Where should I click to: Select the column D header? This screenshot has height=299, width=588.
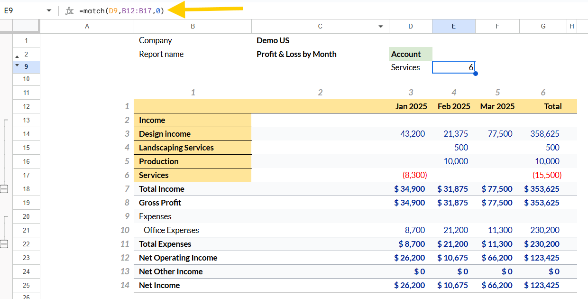[x=411, y=27]
